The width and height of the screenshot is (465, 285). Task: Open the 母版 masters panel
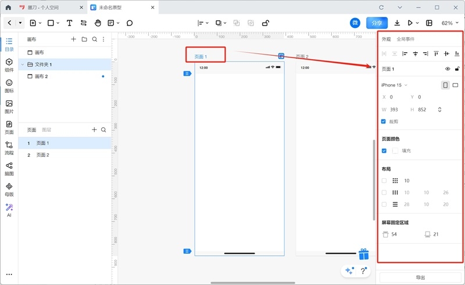tap(9, 190)
